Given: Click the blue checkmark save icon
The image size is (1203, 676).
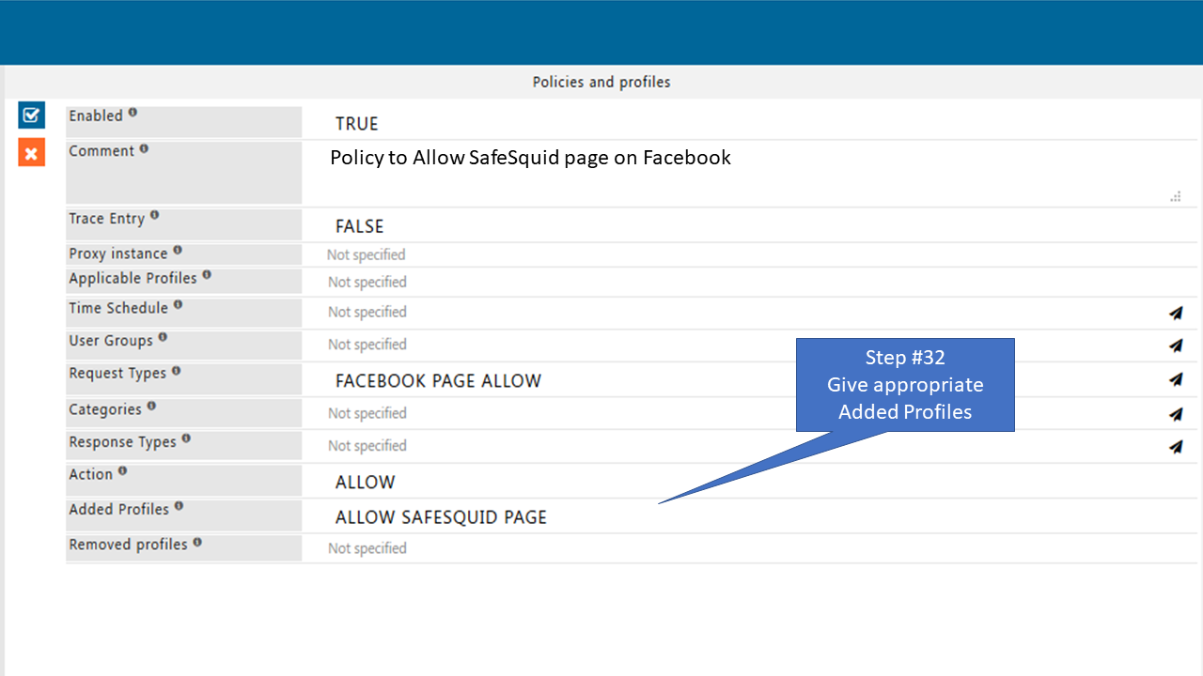Looking at the screenshot, I should (31, 115).
